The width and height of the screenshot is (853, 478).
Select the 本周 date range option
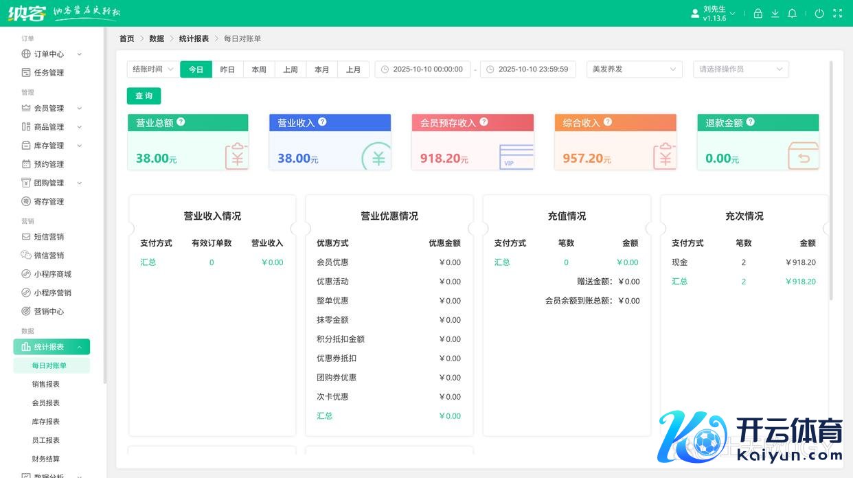259,69
